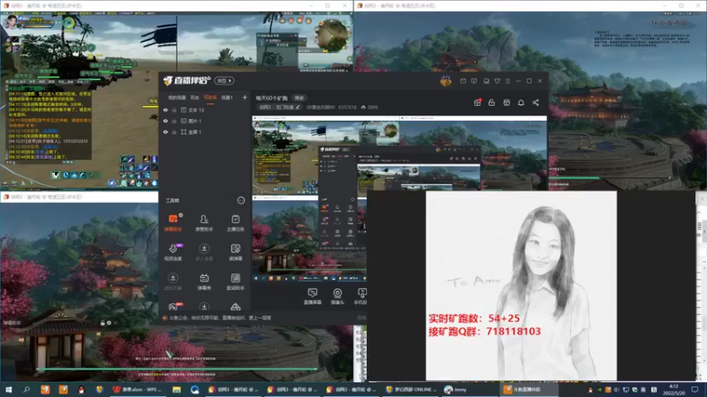Image resolution: width=707 pixels, height=397 pixels.
Task: Expand the mode switch pill beside the logo
Action: click(x=224, y=81)
